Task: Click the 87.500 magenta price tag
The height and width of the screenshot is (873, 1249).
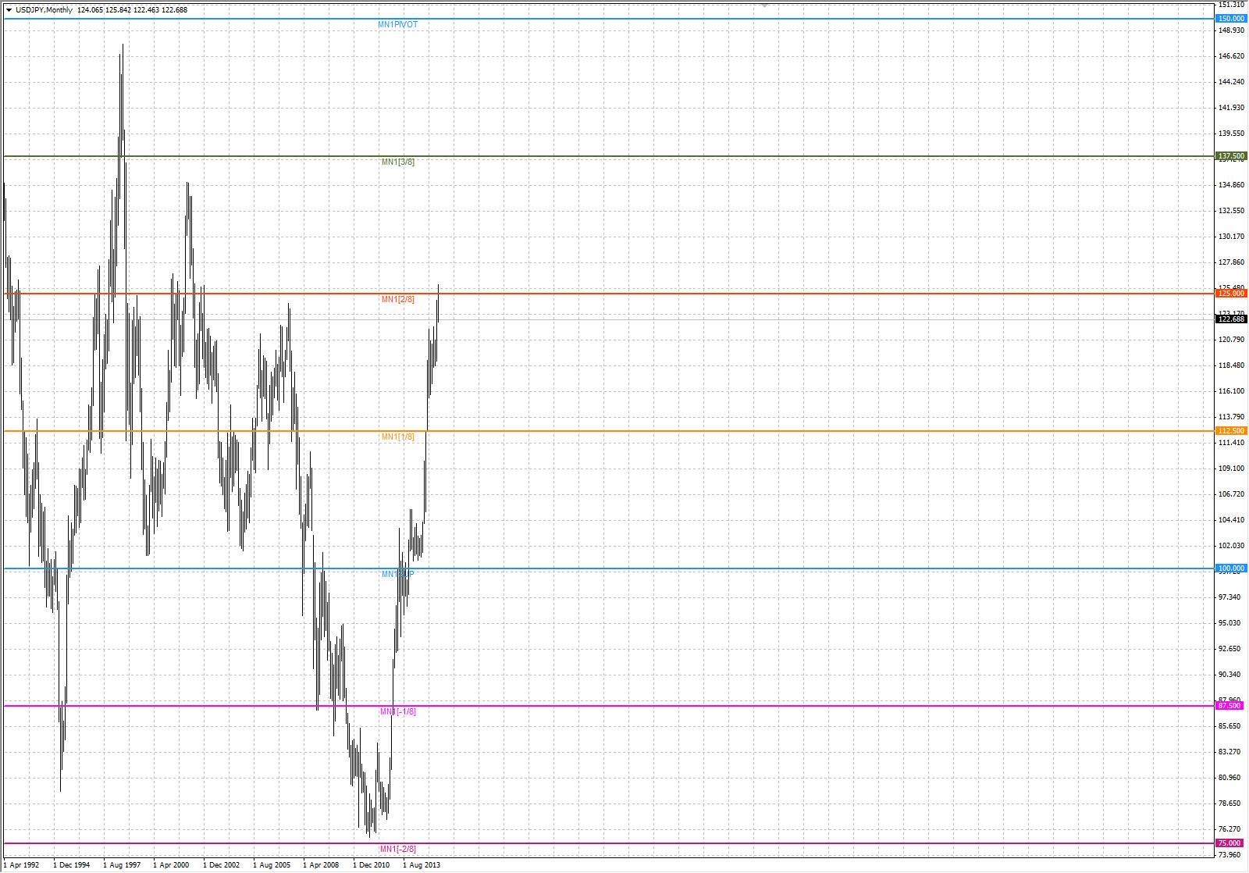Action: click(x=1229, y=706)
